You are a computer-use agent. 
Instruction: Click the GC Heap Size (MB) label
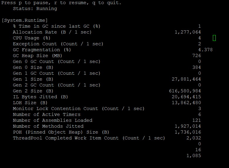[x=37, y=56]
